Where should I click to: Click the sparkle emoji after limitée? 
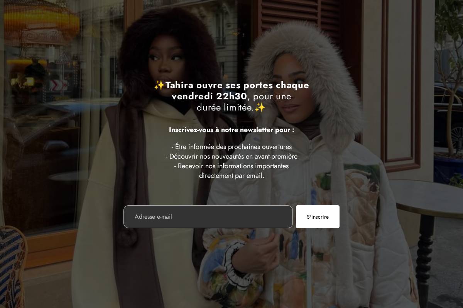(x=260, y=107)
